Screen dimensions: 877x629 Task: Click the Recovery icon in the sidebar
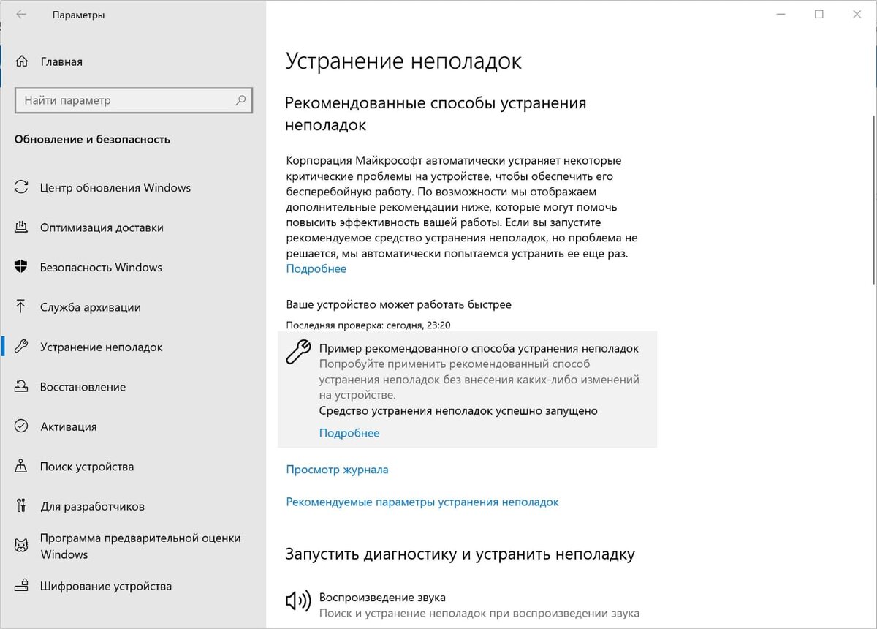click(21, 387)
